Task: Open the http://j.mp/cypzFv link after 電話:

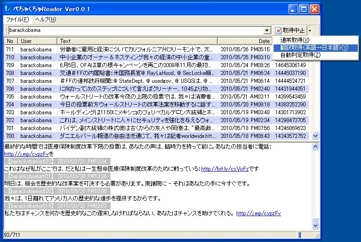Action: tap(26, 154)
